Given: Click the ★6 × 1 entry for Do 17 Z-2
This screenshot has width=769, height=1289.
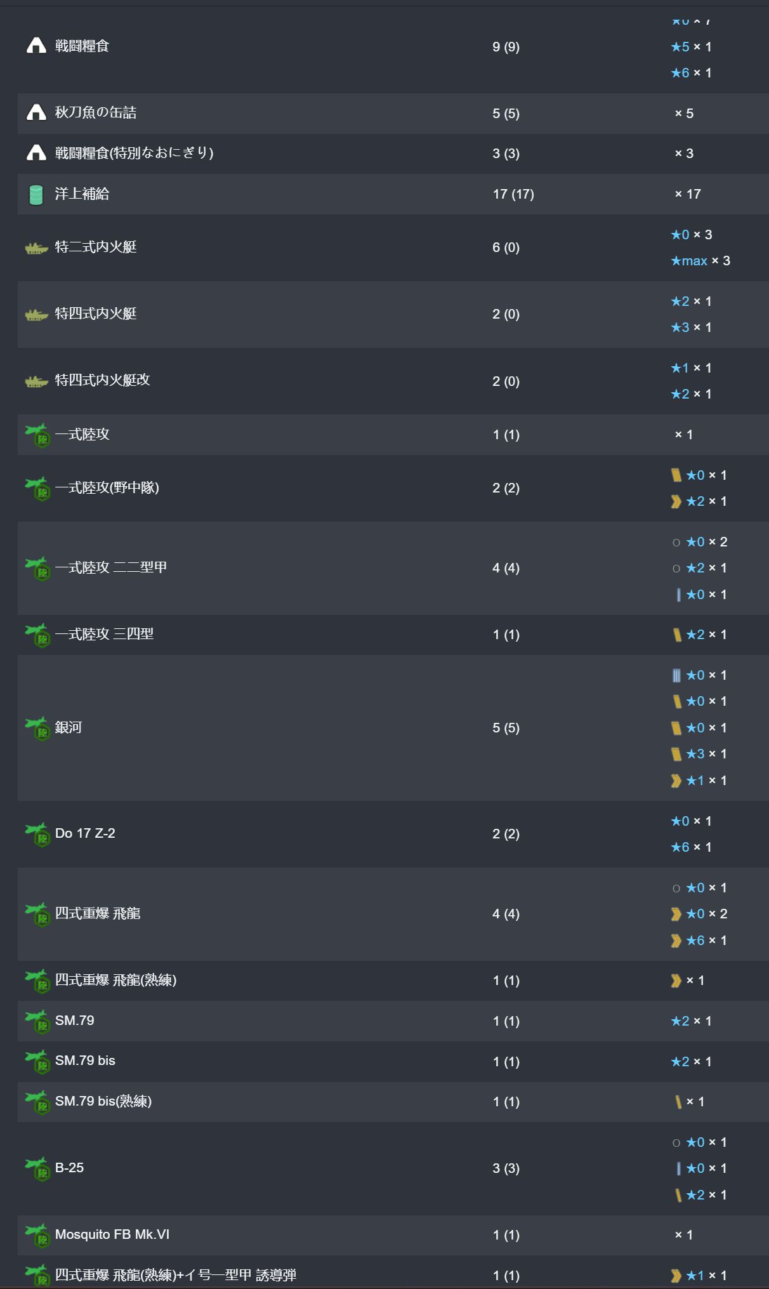Looking at the screenshot, I should (691, 847).
